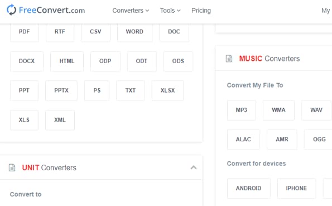Open the MUSIC Converters heading link
Viewport: 332px width, 206px height.
(x=270, y=59)
